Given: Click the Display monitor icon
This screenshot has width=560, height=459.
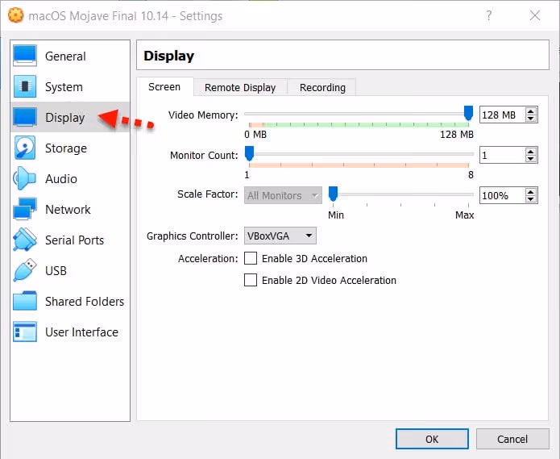Looking at the screenshot, I should (x=25, y=117).
